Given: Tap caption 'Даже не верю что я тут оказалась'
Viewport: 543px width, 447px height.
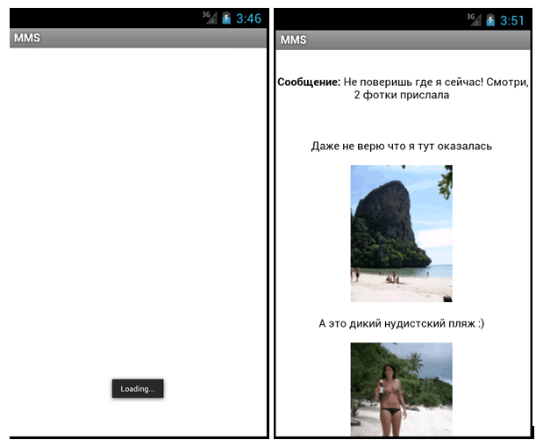Looking at the screenshot, I should (402, 146).
